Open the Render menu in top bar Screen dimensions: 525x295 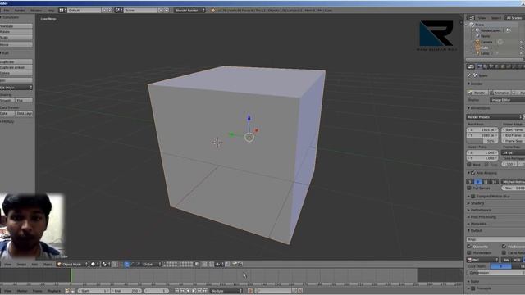click(20, 11)
